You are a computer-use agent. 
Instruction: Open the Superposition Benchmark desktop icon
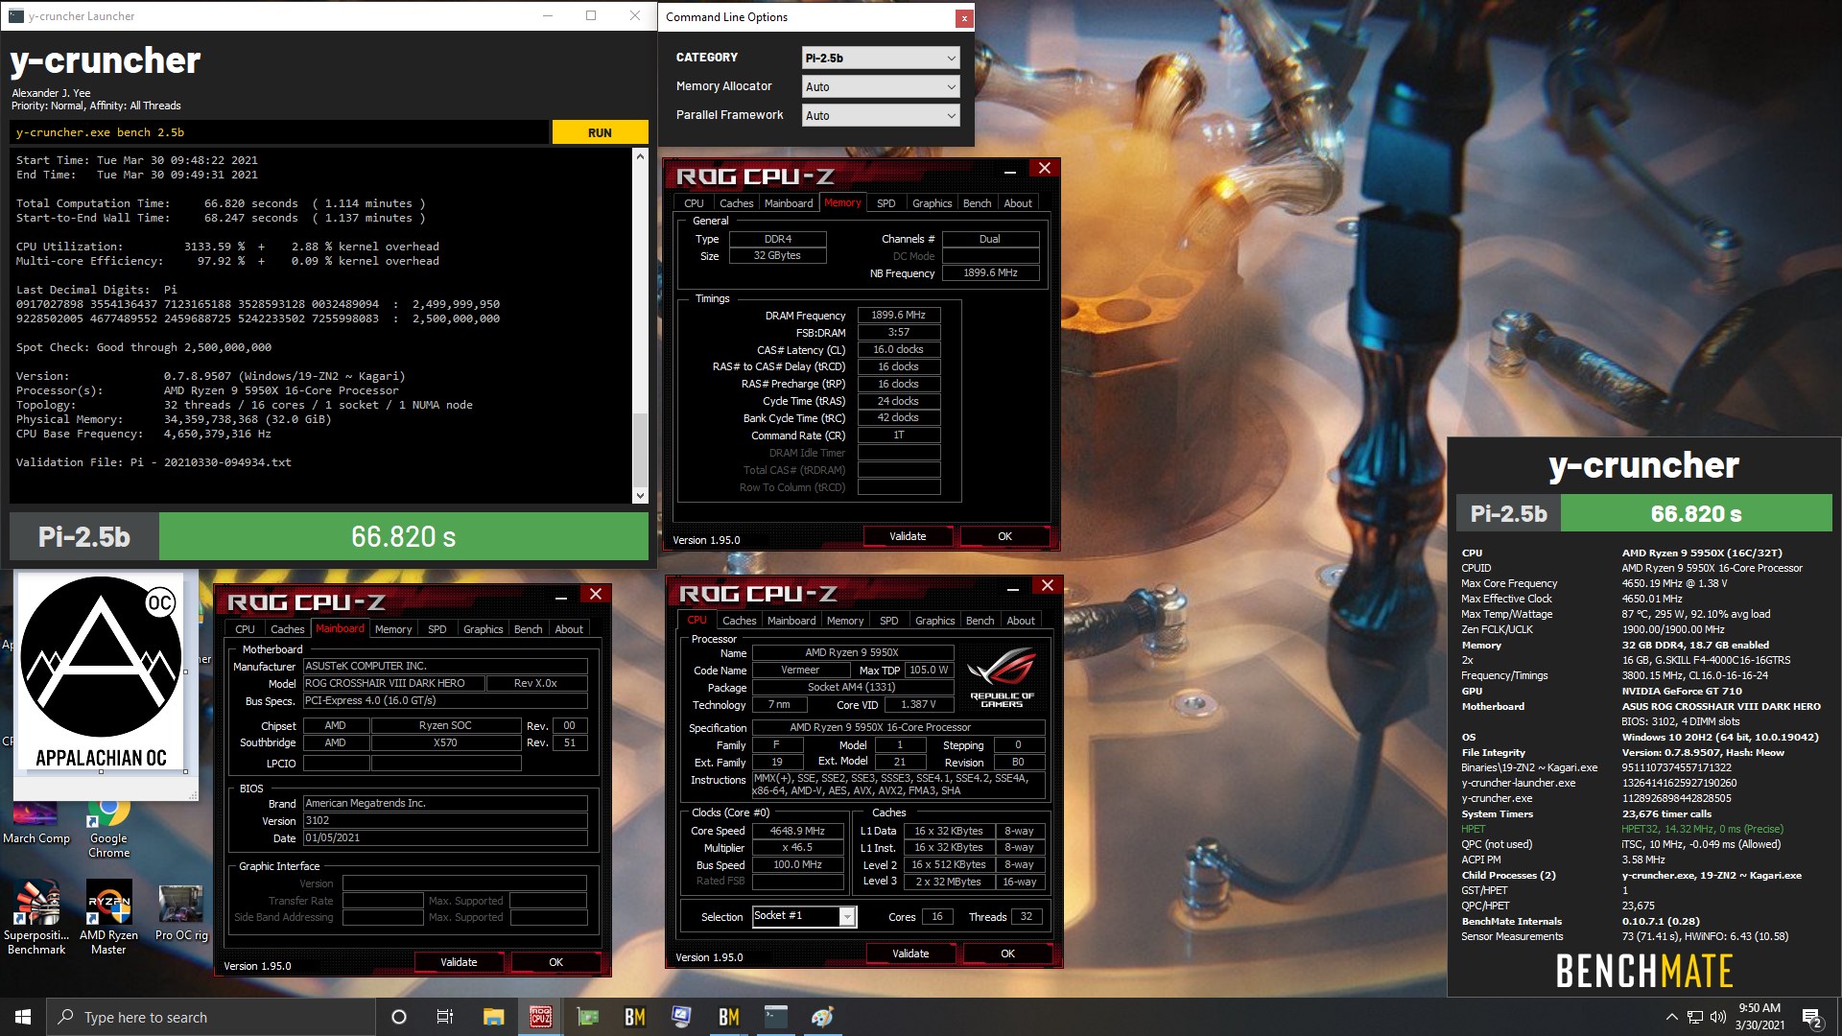36,917
